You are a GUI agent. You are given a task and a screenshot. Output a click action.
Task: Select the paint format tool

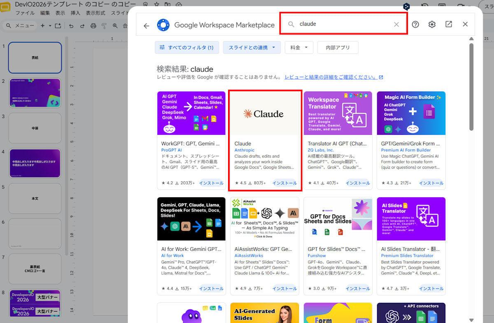pyautogui.click(x=105, y=26)
